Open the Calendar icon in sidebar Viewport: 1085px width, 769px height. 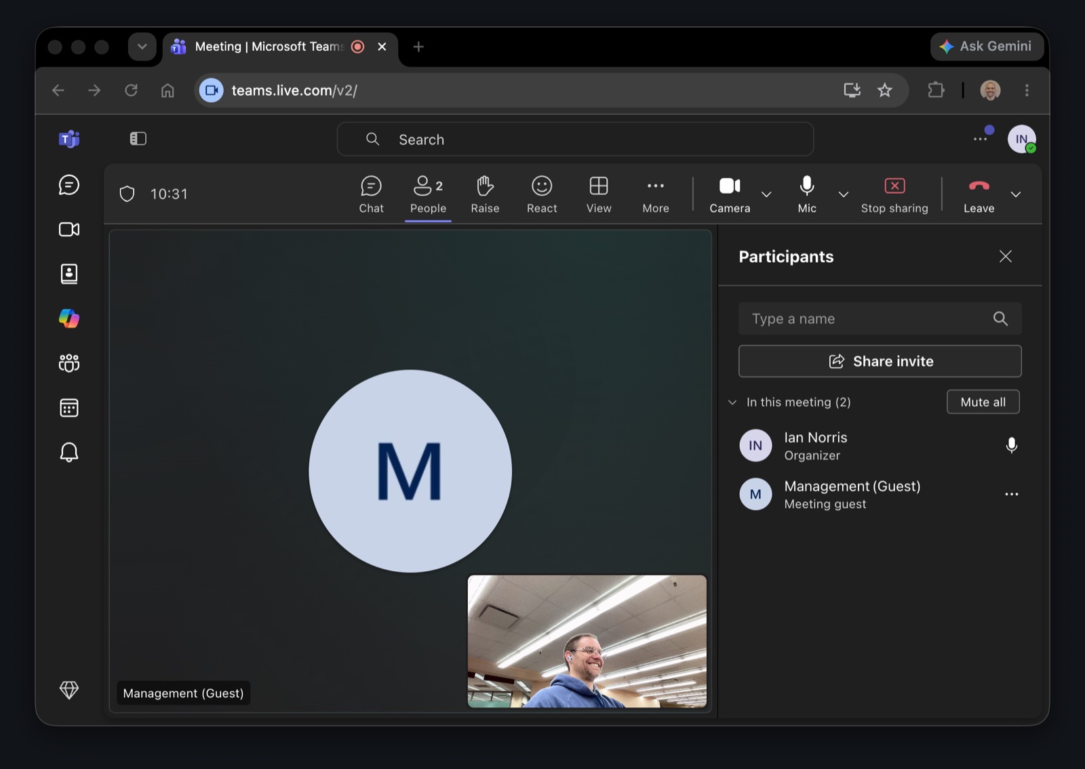(69, 408)
